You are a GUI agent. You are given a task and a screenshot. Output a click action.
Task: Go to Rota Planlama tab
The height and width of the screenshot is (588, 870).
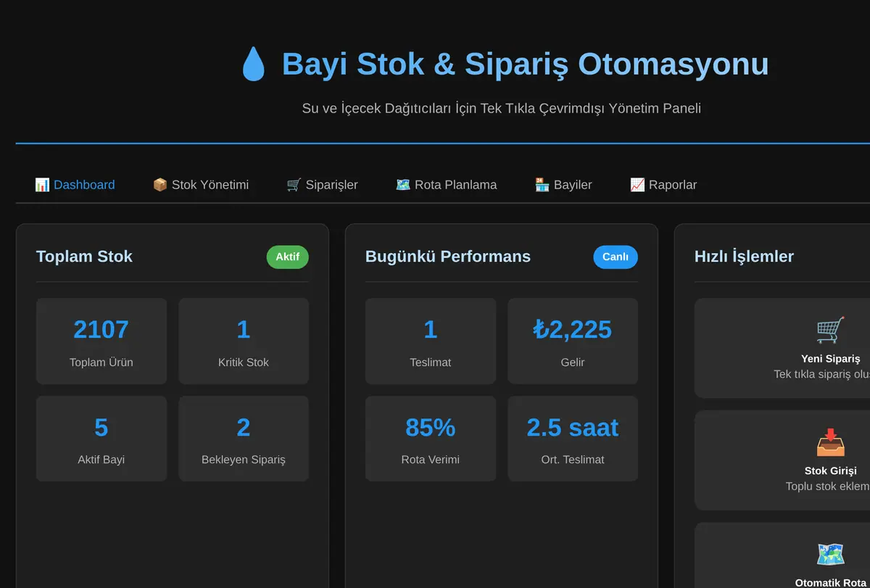[446, 185]
